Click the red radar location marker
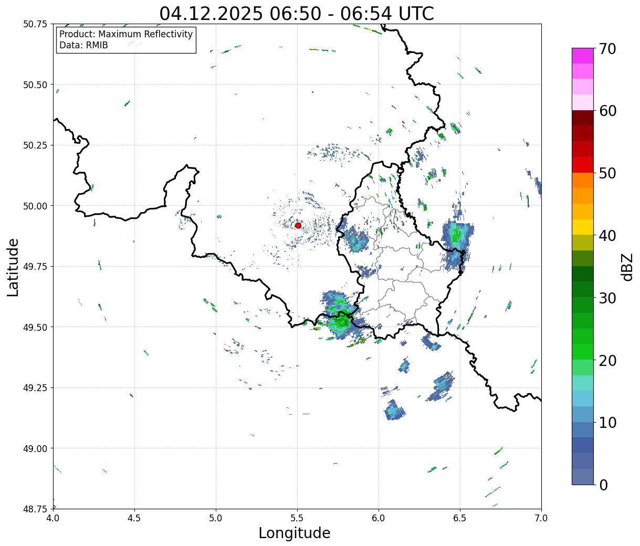 point(298,225)
